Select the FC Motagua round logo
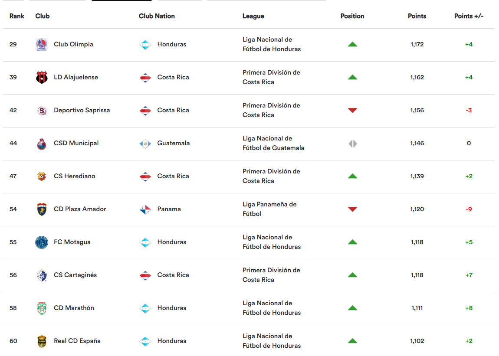 click(42, 242)
